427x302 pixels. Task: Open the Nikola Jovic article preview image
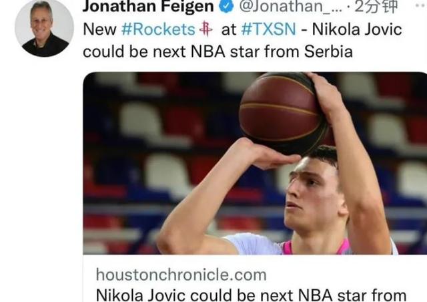[255, 163]
